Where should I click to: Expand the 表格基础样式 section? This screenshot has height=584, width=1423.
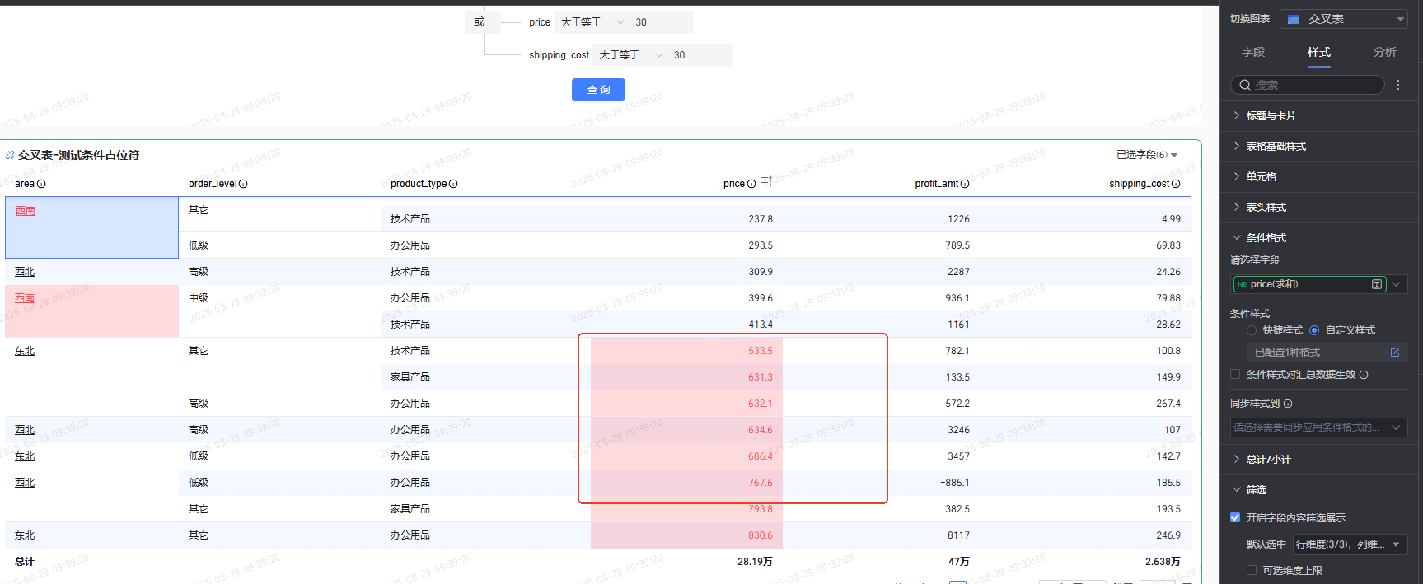coord(1276,147)
